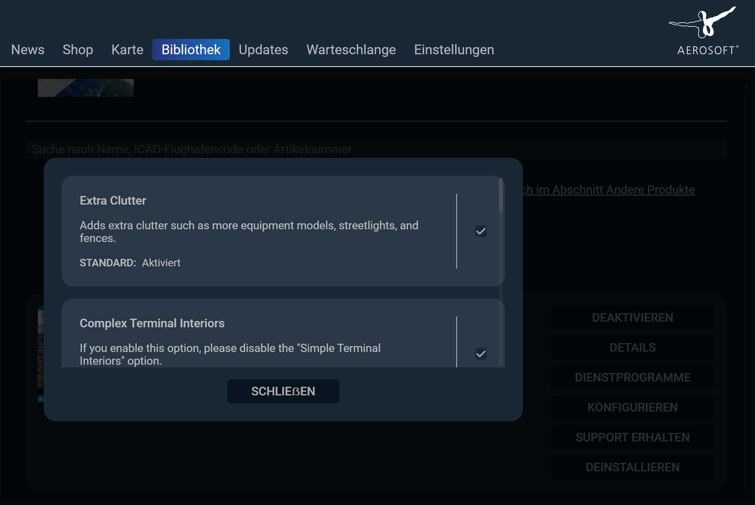Open product DETAILS button
This screenshot has height=505, width=755.
[632, 348]
